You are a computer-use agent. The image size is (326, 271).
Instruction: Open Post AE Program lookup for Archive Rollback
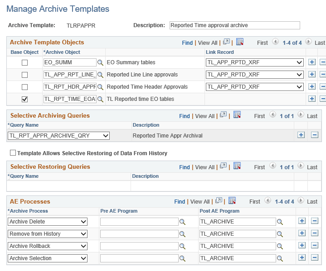point(280,246)
